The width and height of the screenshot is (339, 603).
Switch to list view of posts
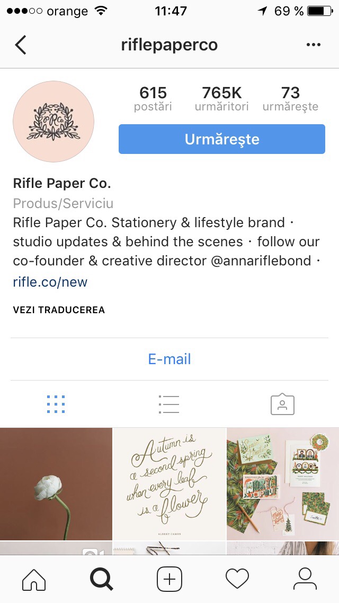click(169, 404)
